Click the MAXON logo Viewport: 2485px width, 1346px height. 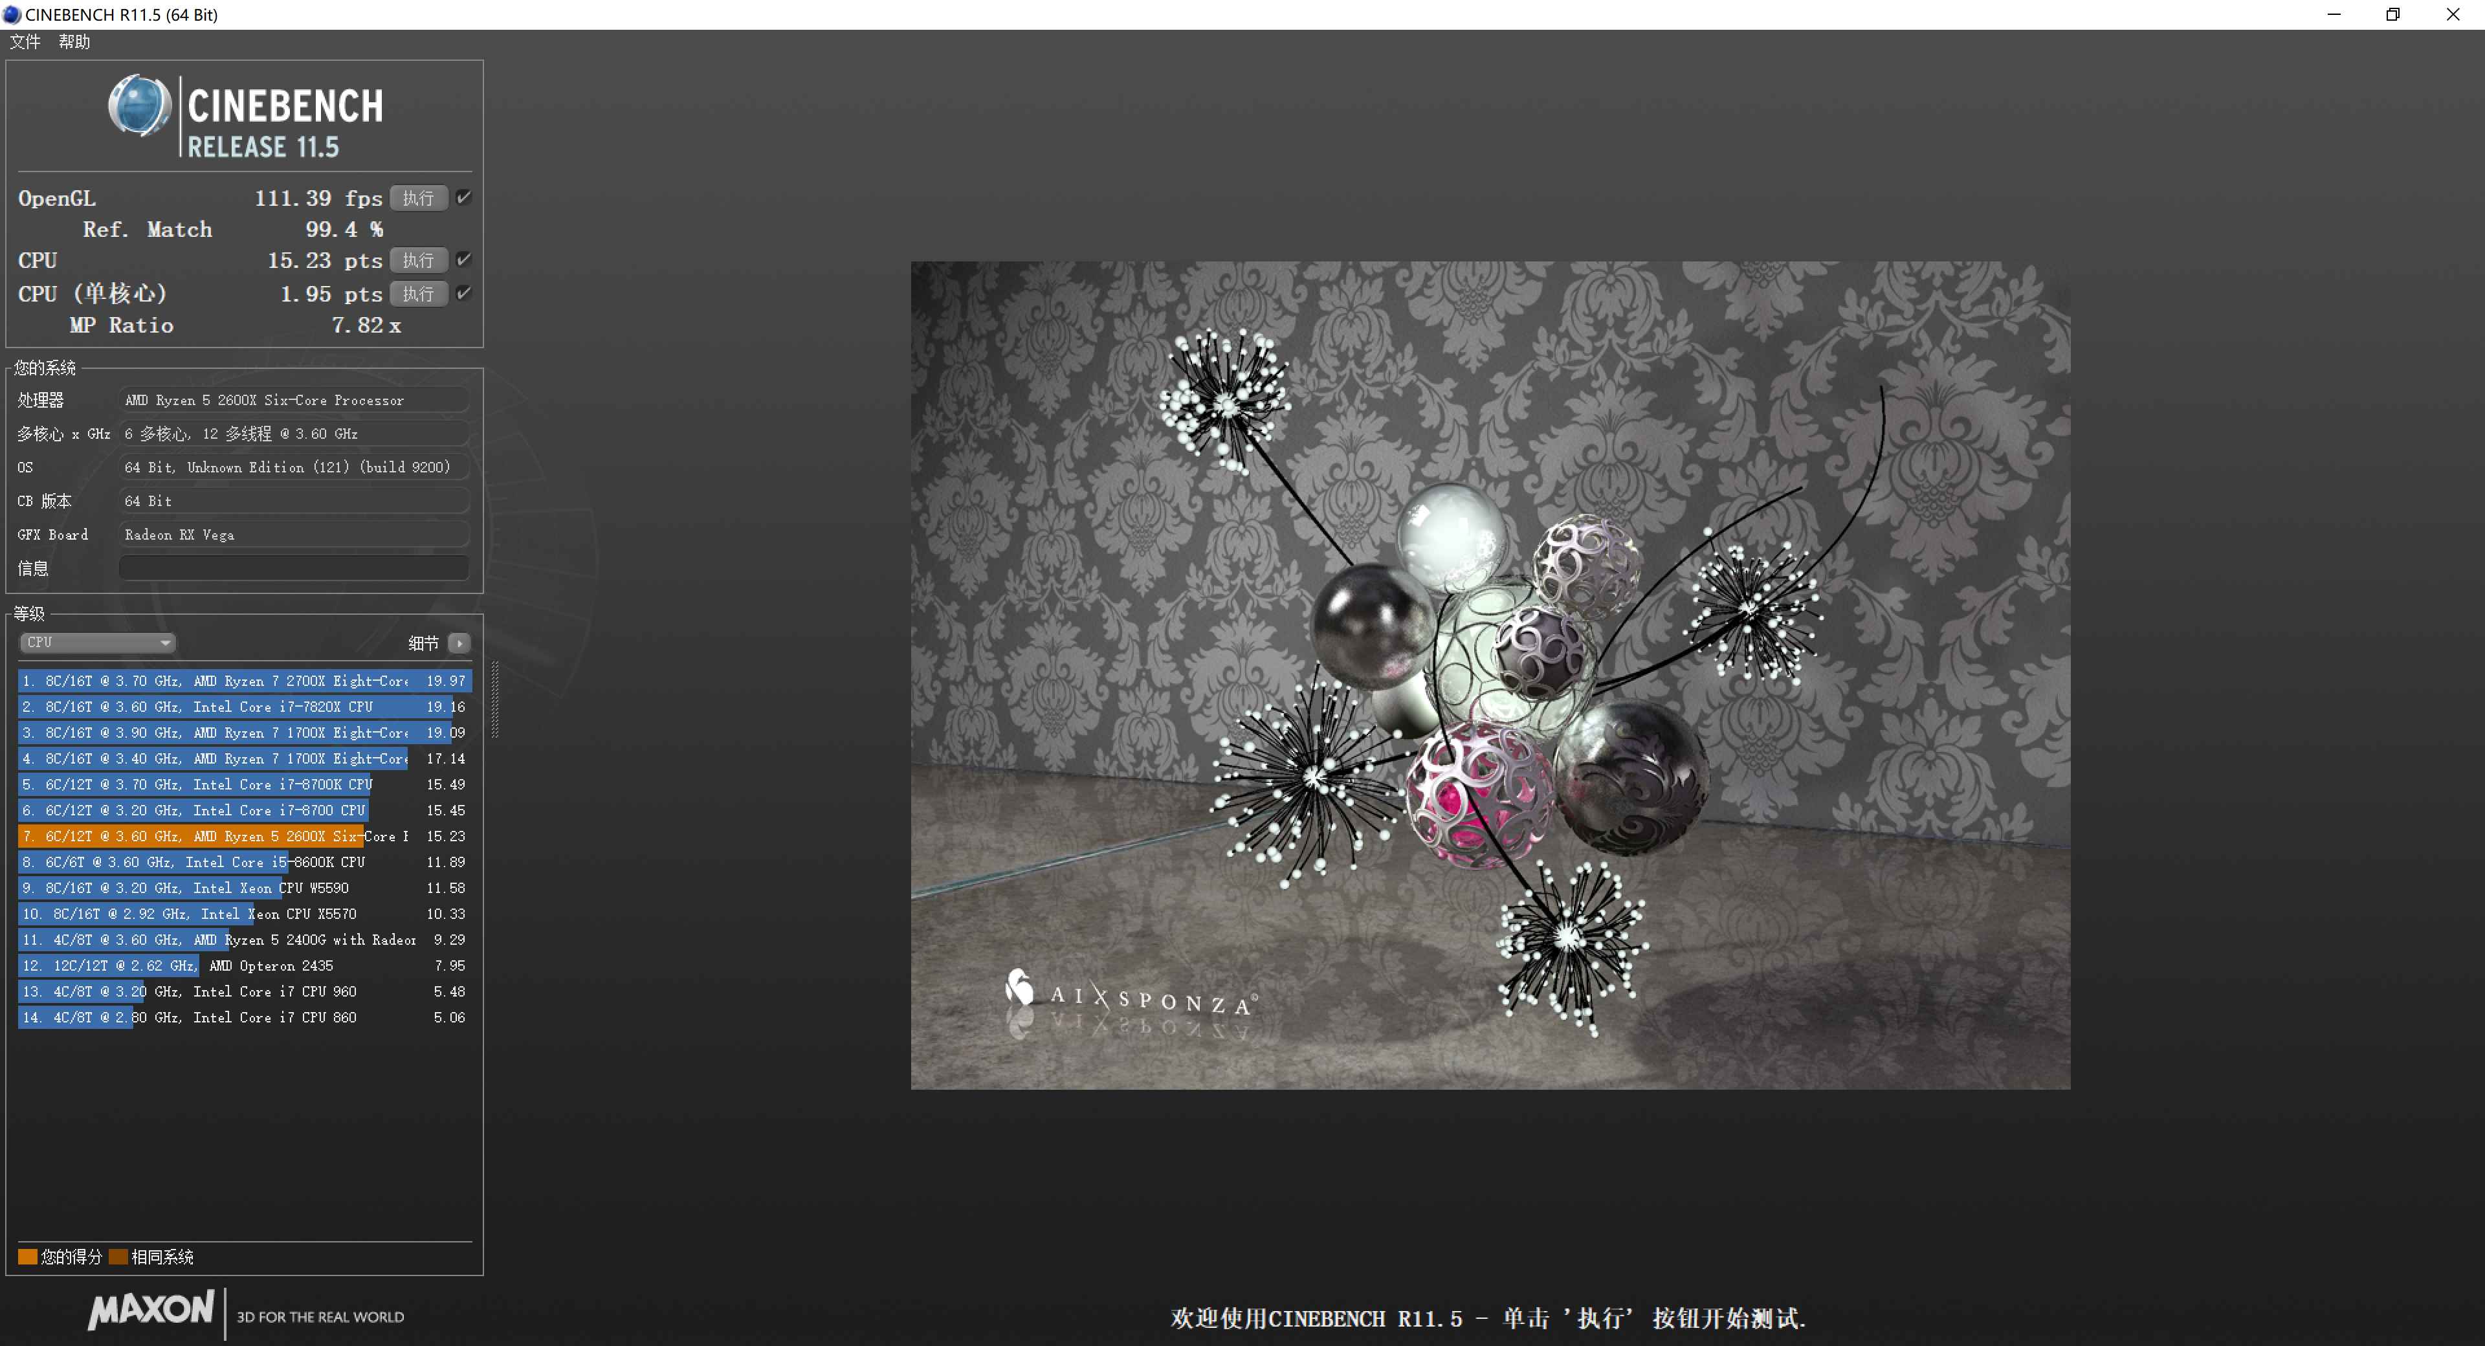coord(151,1309)
